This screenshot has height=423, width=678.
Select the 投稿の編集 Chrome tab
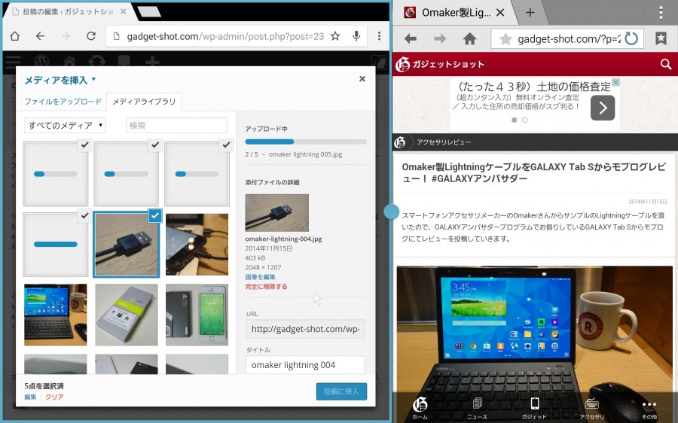click(68, 12)
